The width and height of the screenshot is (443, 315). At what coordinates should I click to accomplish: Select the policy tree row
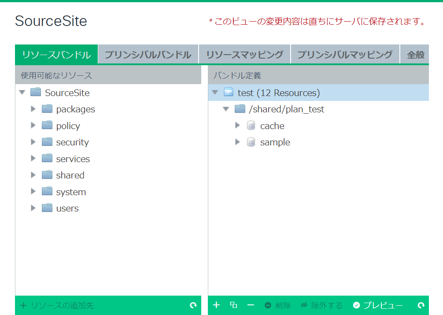(108, 126)
